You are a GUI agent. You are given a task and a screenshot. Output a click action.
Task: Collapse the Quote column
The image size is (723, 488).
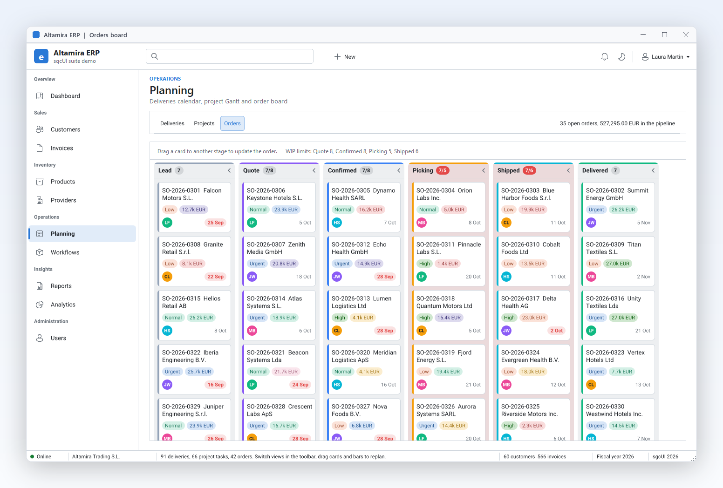click(x=314, y=170)
